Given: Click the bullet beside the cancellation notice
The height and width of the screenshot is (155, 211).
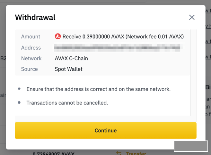Looking at the screenshot, I should [x=19, y=102].
